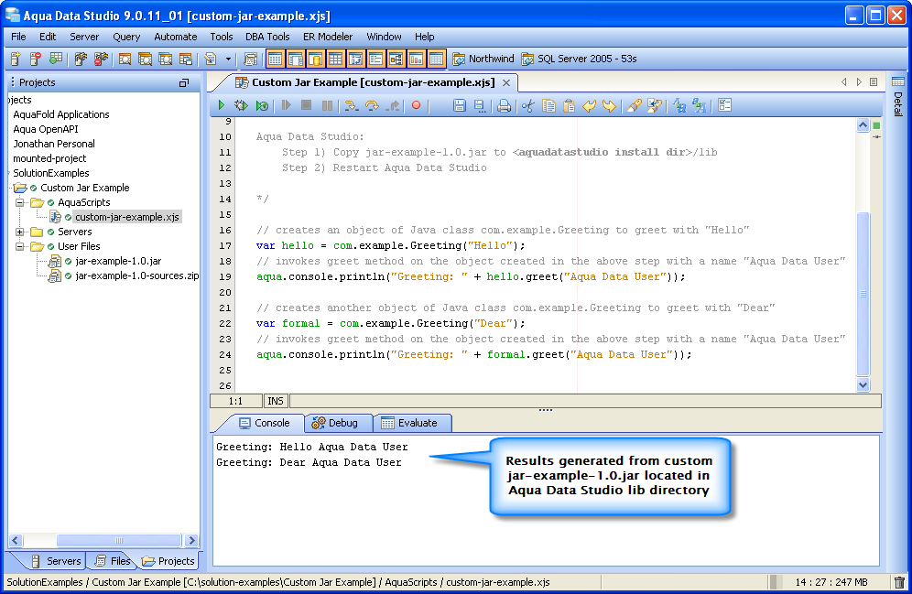Click the tab scroll left arrow
This screenshot has height=594, width=912.
pos(844,82)
